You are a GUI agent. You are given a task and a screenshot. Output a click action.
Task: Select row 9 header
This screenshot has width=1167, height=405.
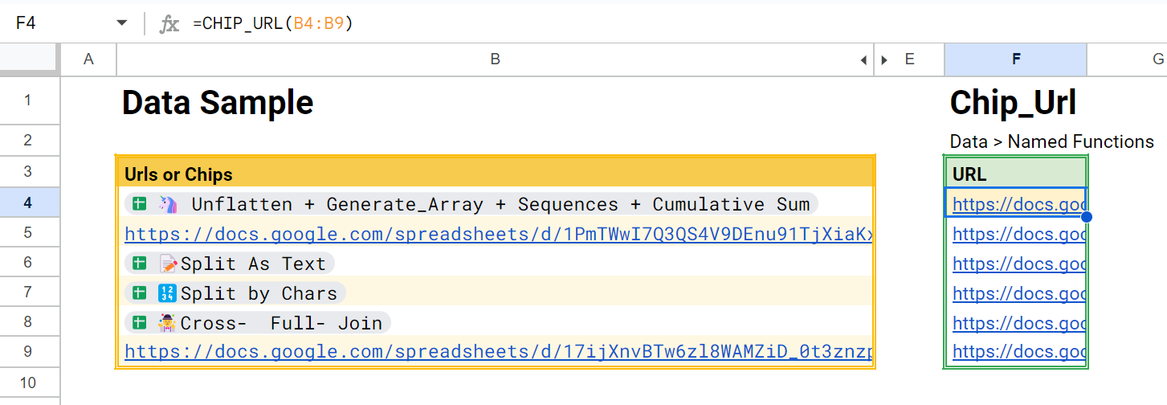pyautogui.click(x=29, y=351)
